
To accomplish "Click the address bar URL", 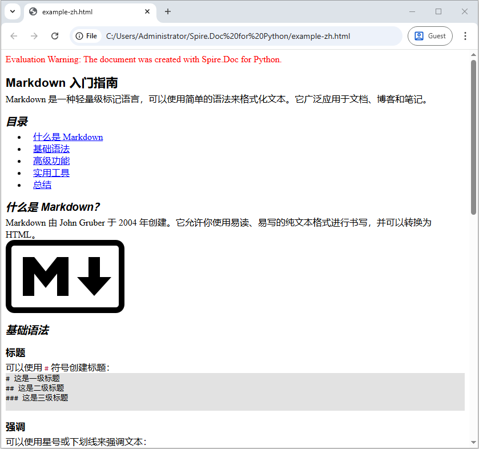I will click(x=228, y=36).
